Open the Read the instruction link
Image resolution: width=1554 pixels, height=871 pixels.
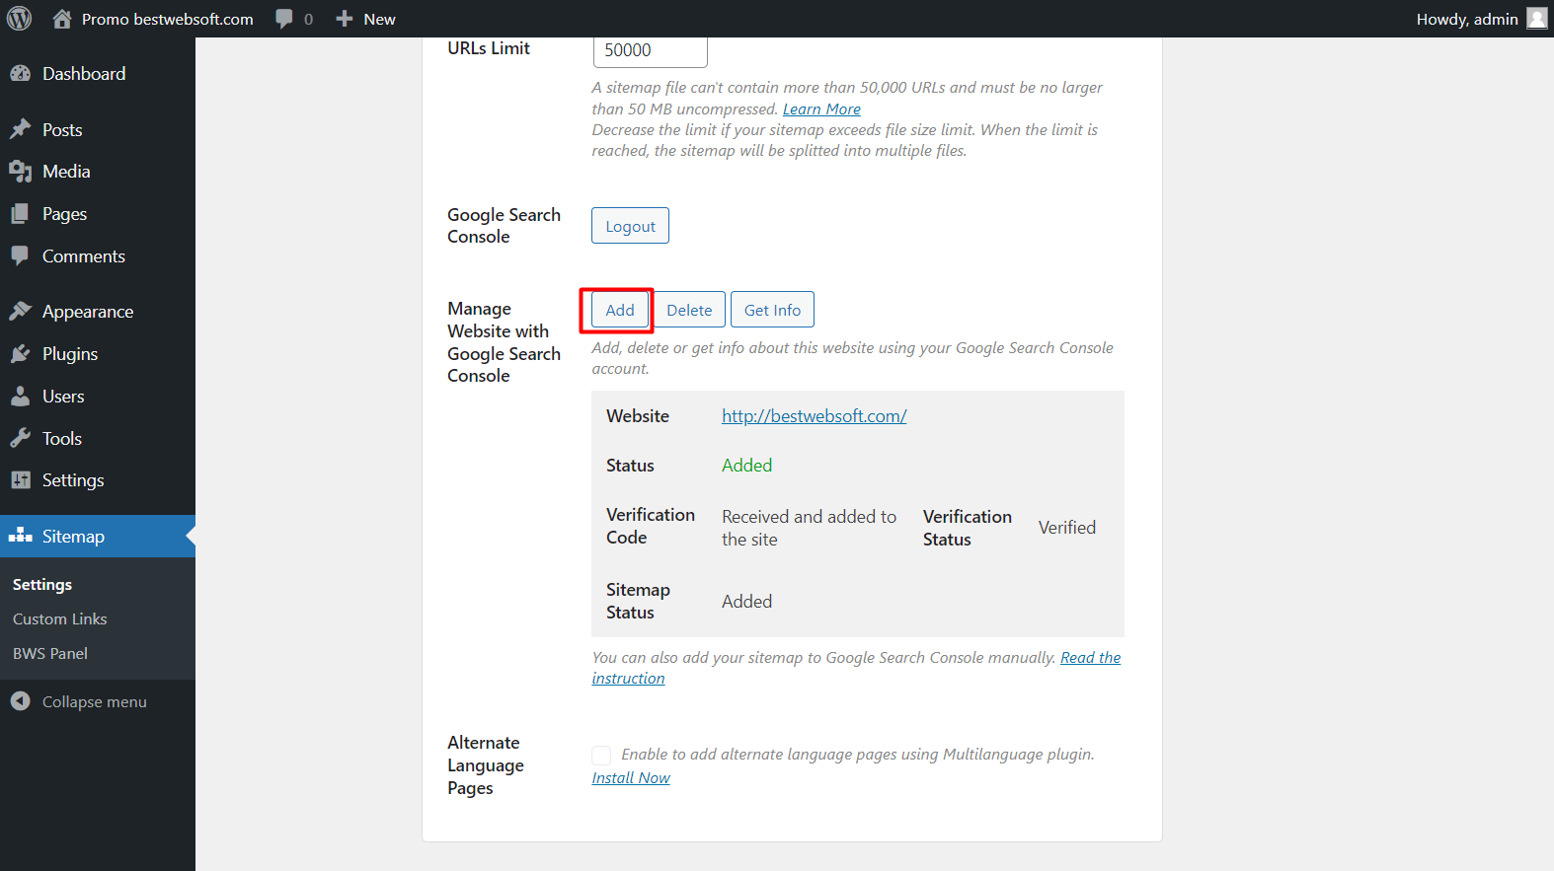(x=856, y=668)
